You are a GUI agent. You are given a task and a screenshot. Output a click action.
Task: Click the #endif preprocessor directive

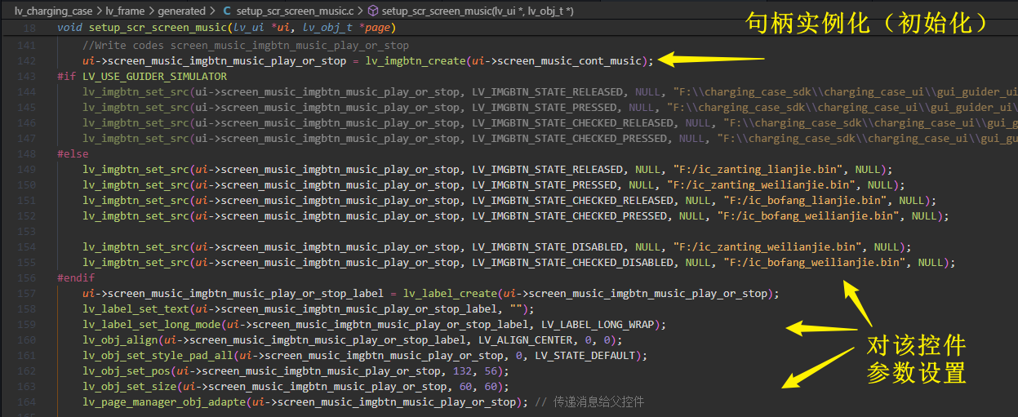(x=76, y=277)
